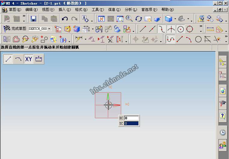229x159 pixels.
Task: Click the Undo arrow icon
Action: pos(65,19)
